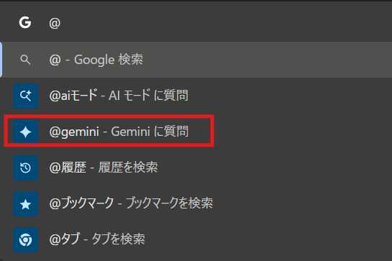Select the @タブ tab search suggestion
The width and height of the screenshot is (392, 261).
tap(196, 239)
